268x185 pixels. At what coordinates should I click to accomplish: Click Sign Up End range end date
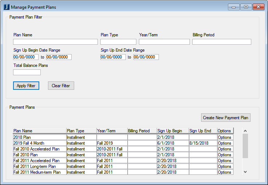146,57
